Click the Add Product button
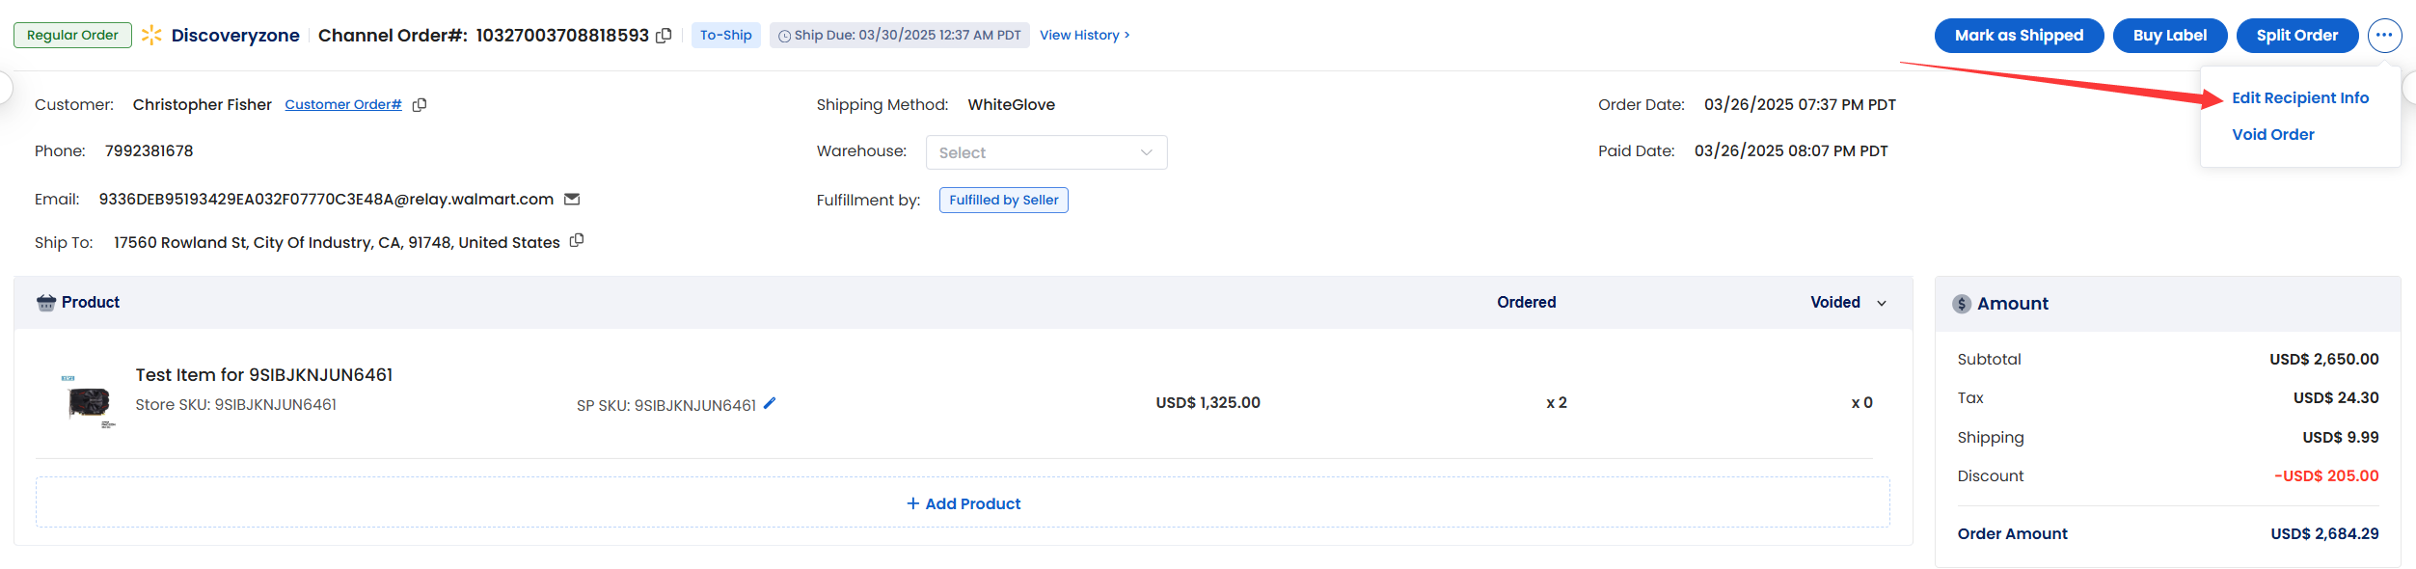The width and height of the screenshot is (2416, 569). click(x=963, y=503)
